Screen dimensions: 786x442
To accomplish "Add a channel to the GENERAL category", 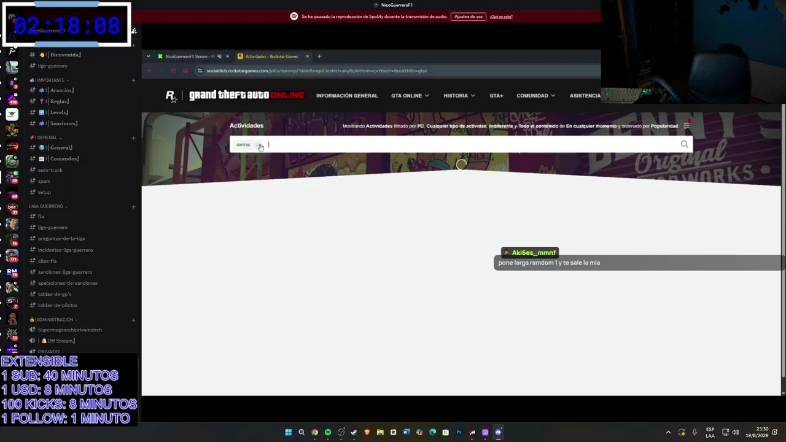I will (133, 138).
